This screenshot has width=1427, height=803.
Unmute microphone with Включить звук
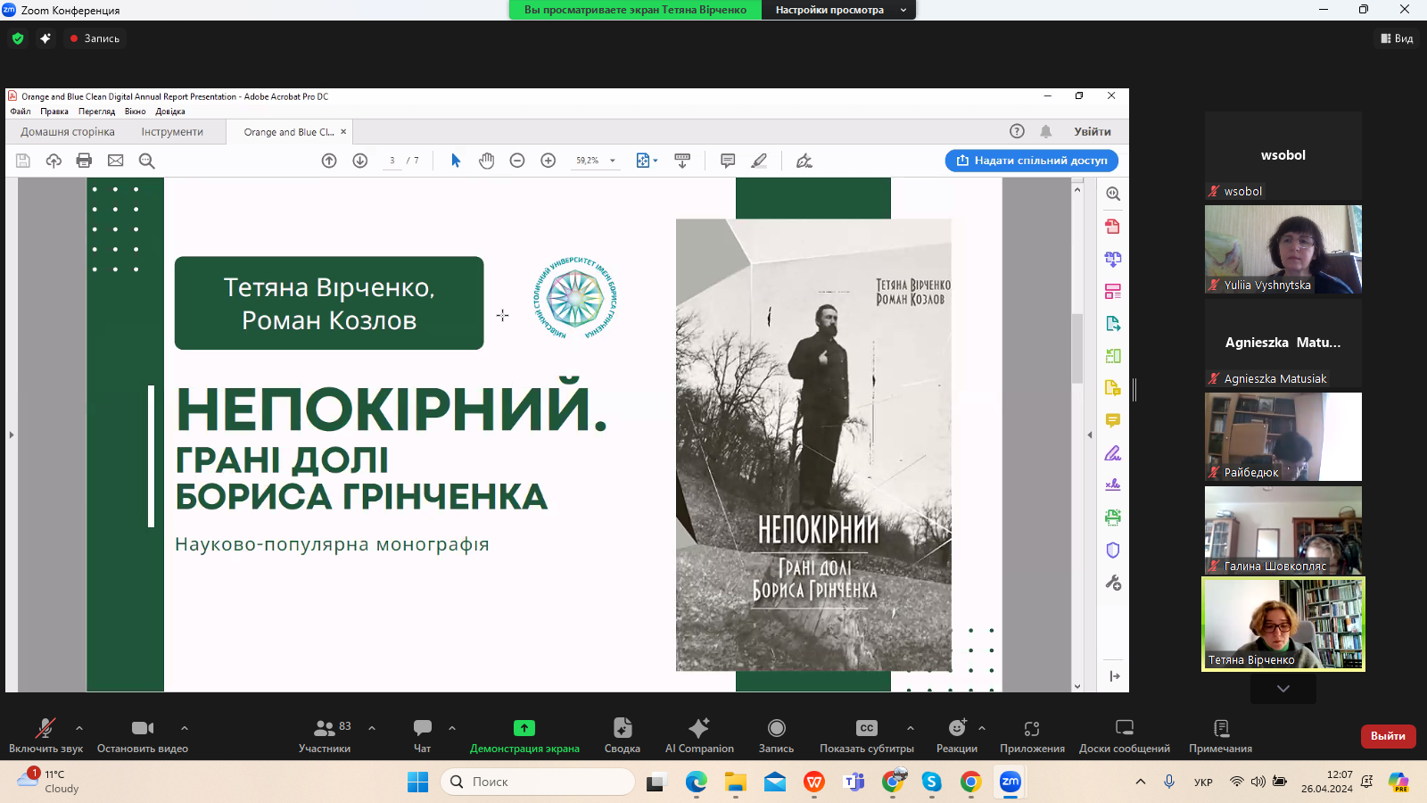pyautogui.click(x=45, y=735)
